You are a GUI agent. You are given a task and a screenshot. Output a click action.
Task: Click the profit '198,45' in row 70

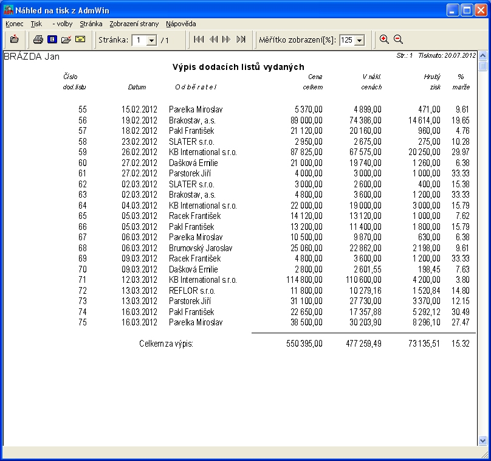(429, 269)
